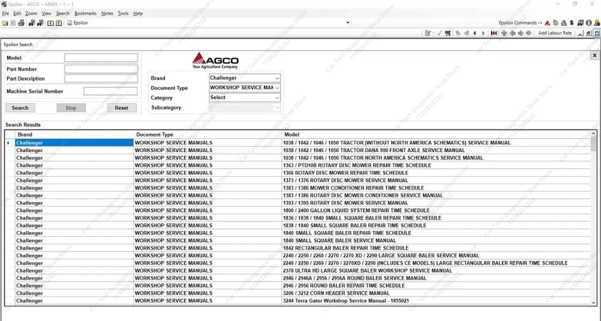This screenshot has width=601, height=321.
Task: Click the open folder toolbar icon
Action: click(x=5, y=23)
